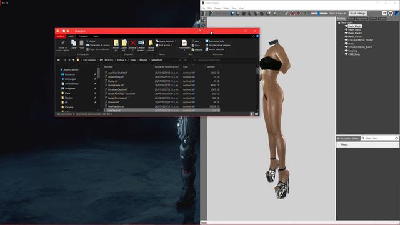The width and height of the screenshot is (400, 225).
Task: Open the Explorer help icon
Action: (257, 36)
